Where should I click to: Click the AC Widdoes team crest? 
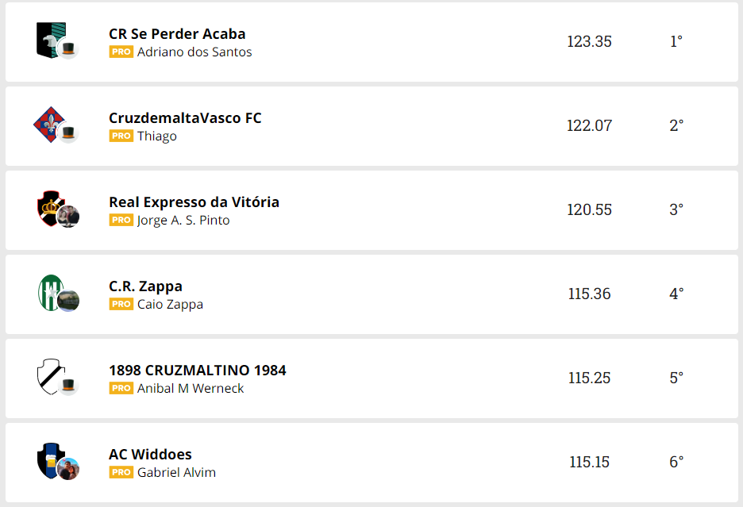[48, 459]
